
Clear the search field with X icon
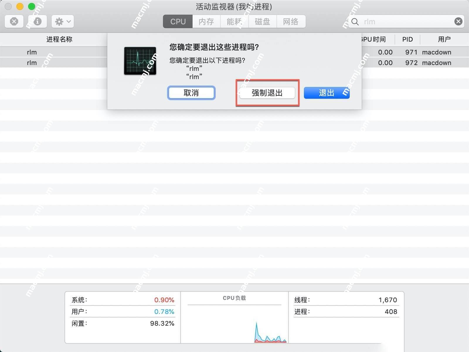point(458,21)
